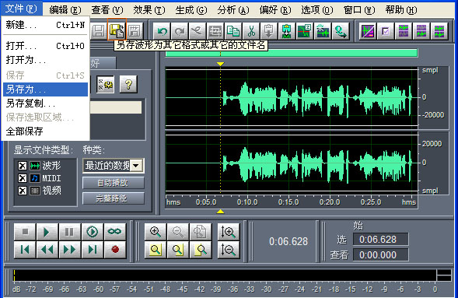Click the last purple waveform toolbar icon
This screenshot has height=298, width=458.
439,30
